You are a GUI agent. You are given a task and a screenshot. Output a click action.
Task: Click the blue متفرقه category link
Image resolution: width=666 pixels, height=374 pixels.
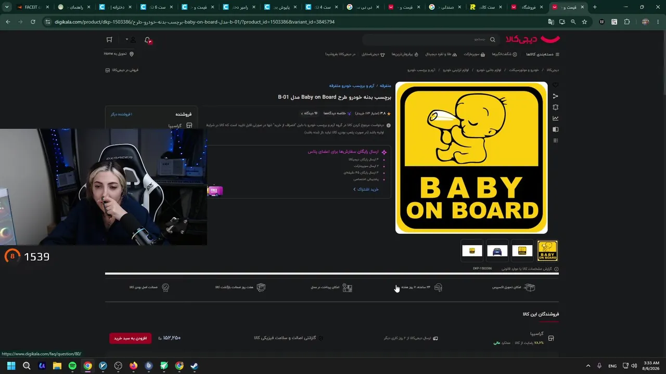[x=386, y=86]
